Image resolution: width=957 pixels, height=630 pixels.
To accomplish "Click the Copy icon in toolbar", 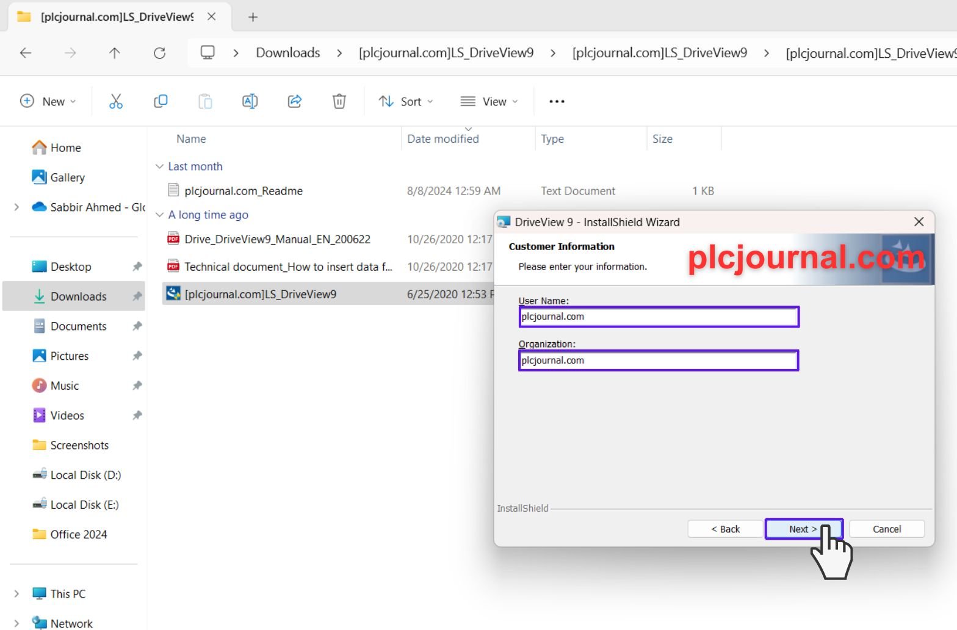I will (x=161, y=101).
